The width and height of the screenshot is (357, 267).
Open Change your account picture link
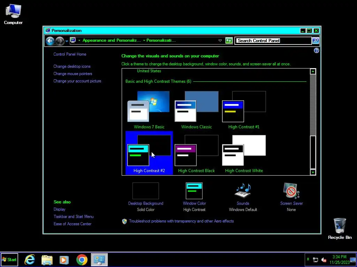click(77, 81)
